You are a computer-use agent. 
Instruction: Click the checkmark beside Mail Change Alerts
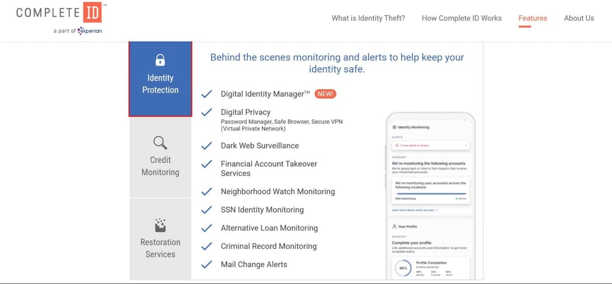click(206, 264)
